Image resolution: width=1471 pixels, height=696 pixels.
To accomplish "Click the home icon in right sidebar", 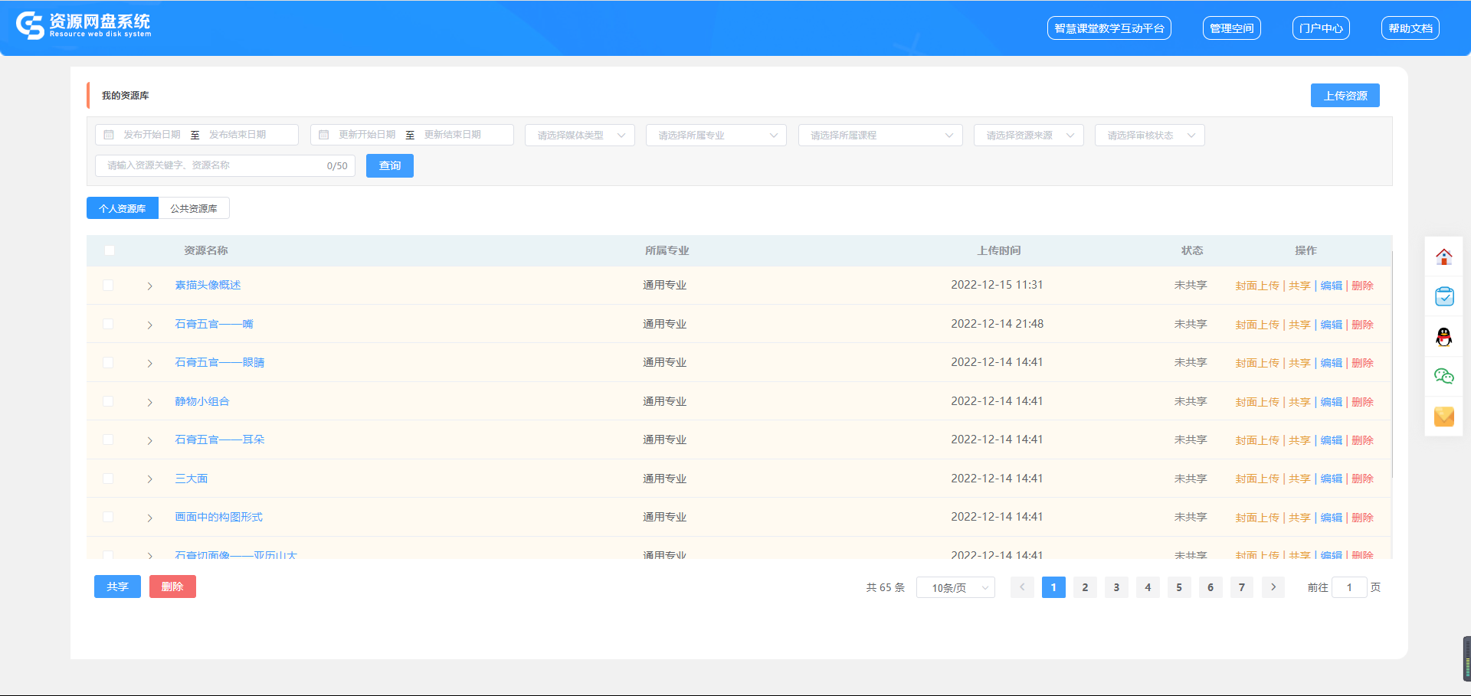I will [x=1443, y=257].
